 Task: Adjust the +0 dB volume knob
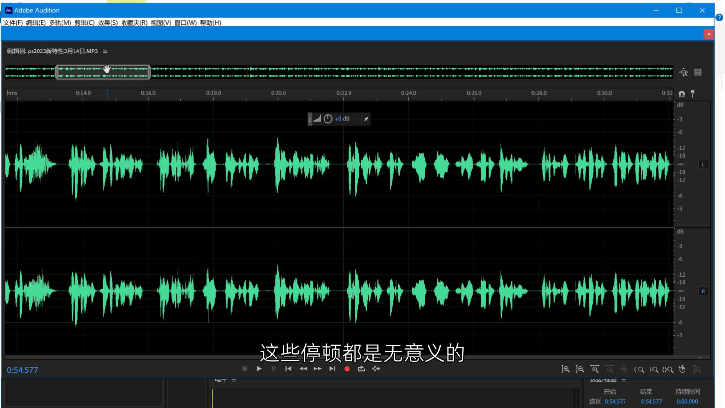[x=327, y=118]
